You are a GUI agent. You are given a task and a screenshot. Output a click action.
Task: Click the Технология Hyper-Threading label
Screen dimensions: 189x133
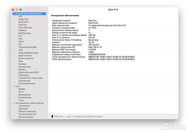coord(67,40)
